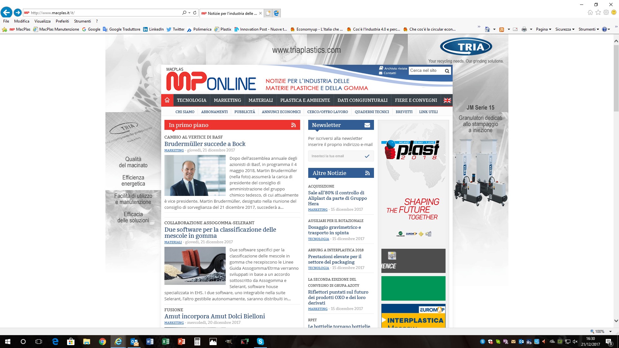The image size is (619, 348).
Task: Open the Visualizza menu
Action: (43, 21)
